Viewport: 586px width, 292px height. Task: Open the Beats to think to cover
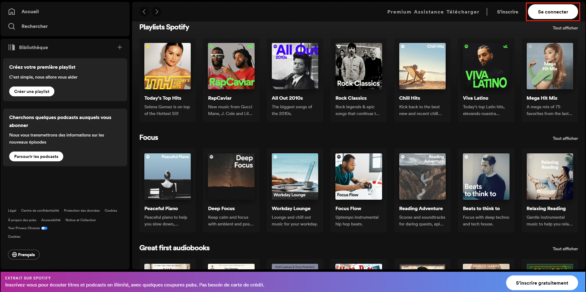[x=486, y=176]
